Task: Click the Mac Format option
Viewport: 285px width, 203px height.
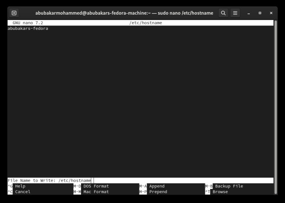Action: (x=96, y=192)
